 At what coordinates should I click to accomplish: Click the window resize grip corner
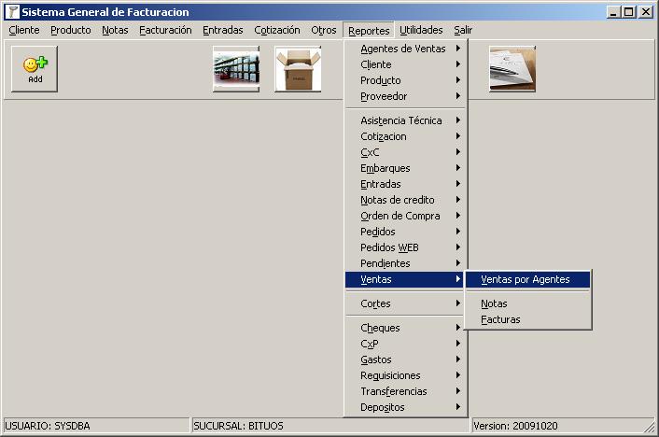pyautogui.click(x=650, y=427)
